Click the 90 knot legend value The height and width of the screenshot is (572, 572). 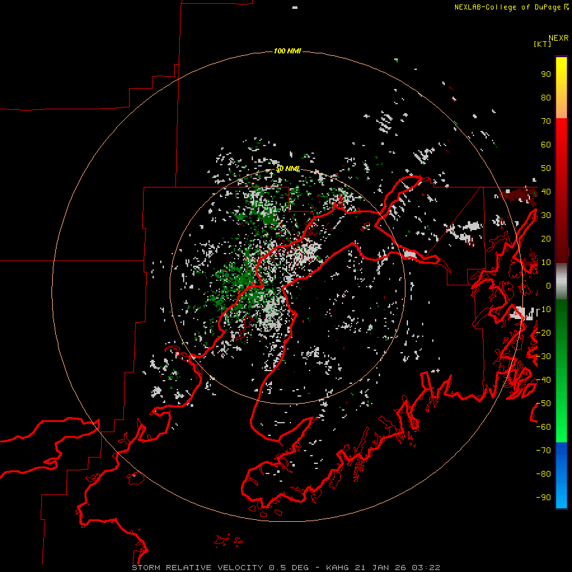(x=546, y=74)
